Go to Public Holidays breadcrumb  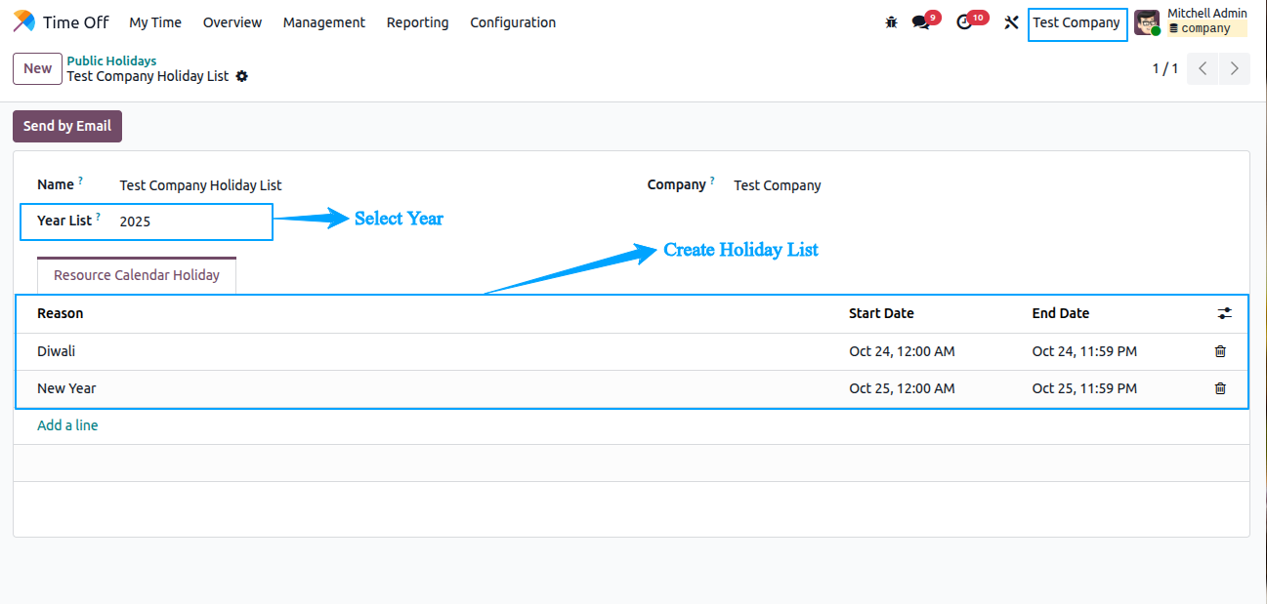(111, 60)
